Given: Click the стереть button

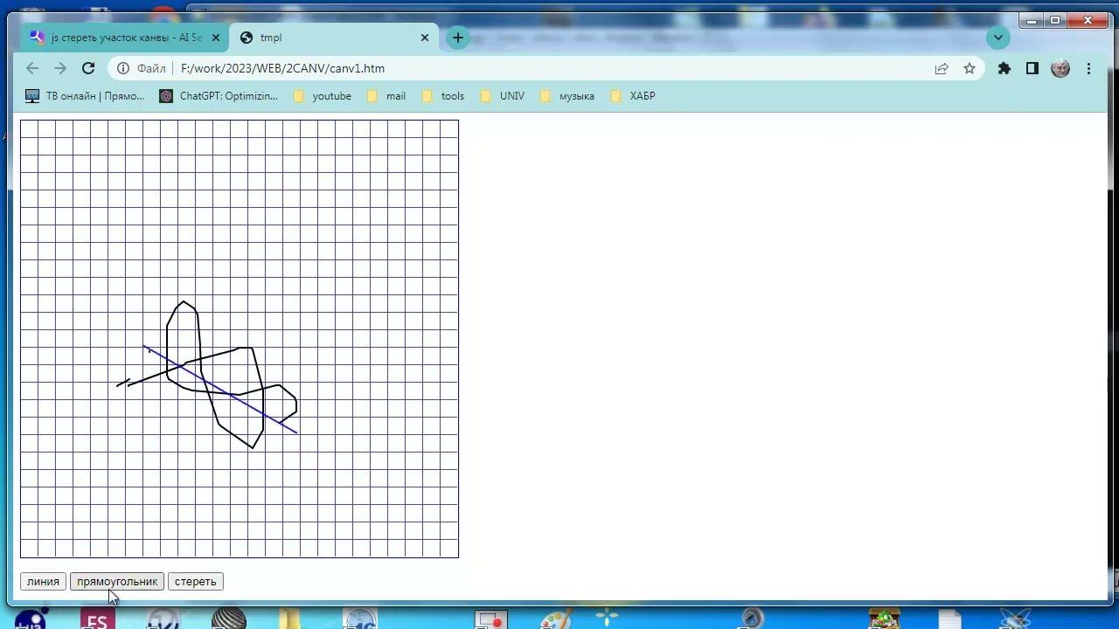Looking at the screenshot, I should 195,582.
